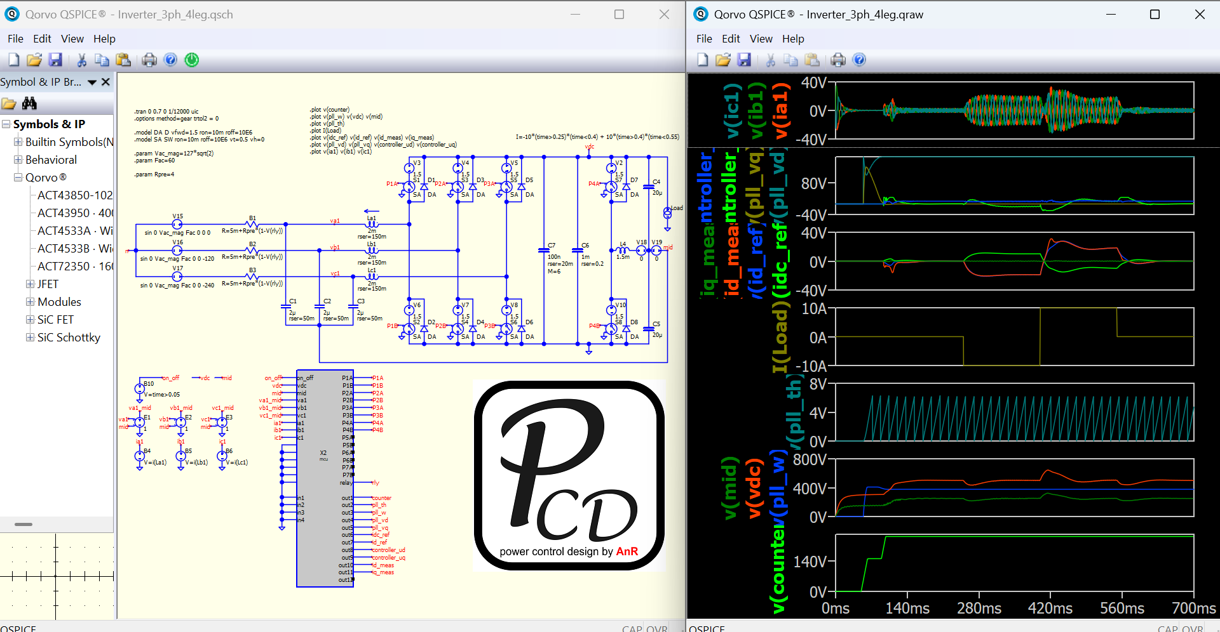This screenshot has height=632, width=1220.
Task: Open help via blue question icon in schematic window
Action: (170, 60)
